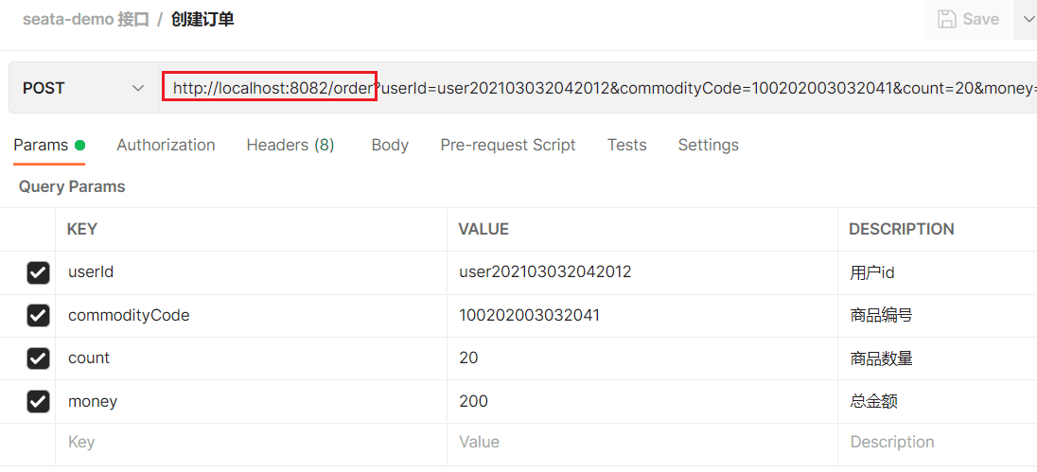Click the request URL input field
The height and width of the screenshot is (472, 1037).
click(606, 88)
